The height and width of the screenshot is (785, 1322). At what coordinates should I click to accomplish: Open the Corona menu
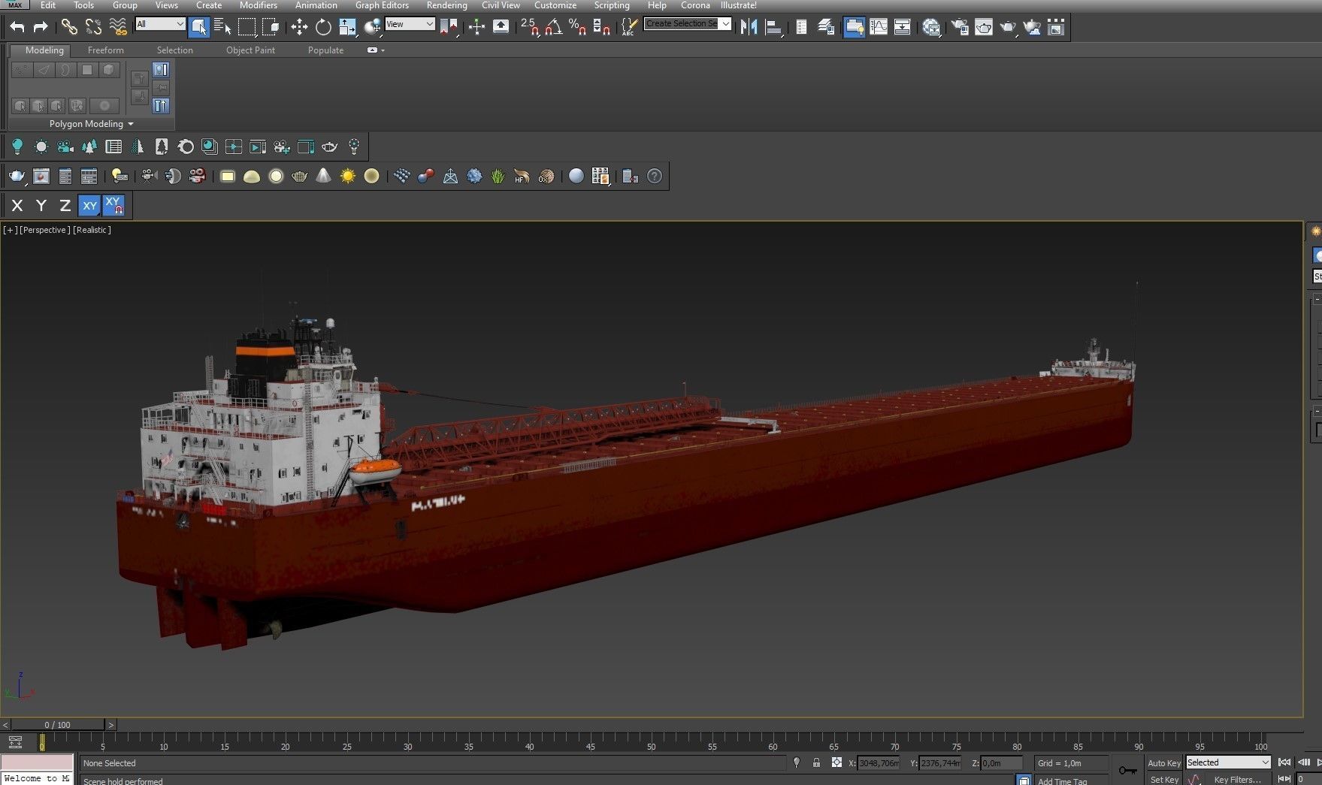pyautogui.click(x=695, y=5)
